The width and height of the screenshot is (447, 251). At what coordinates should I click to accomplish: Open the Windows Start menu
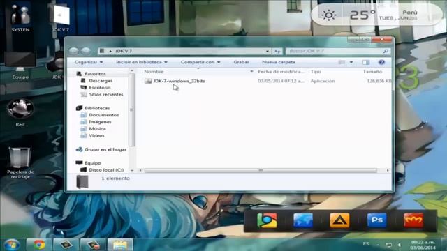coord(11,245)
